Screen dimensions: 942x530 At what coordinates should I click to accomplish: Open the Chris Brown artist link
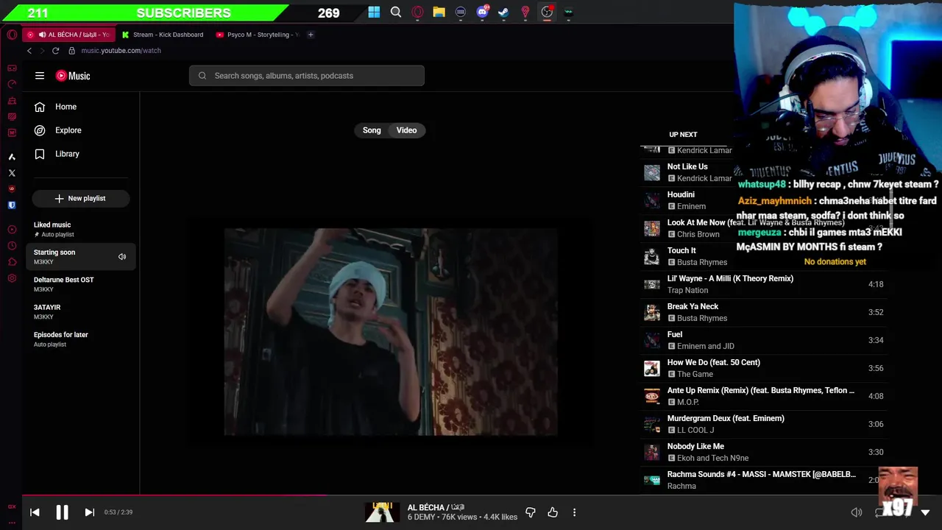coord(698,234)
